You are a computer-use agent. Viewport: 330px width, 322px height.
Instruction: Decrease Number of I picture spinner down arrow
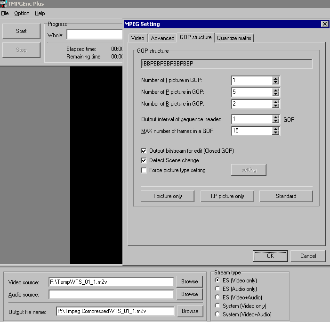[275, 83]
